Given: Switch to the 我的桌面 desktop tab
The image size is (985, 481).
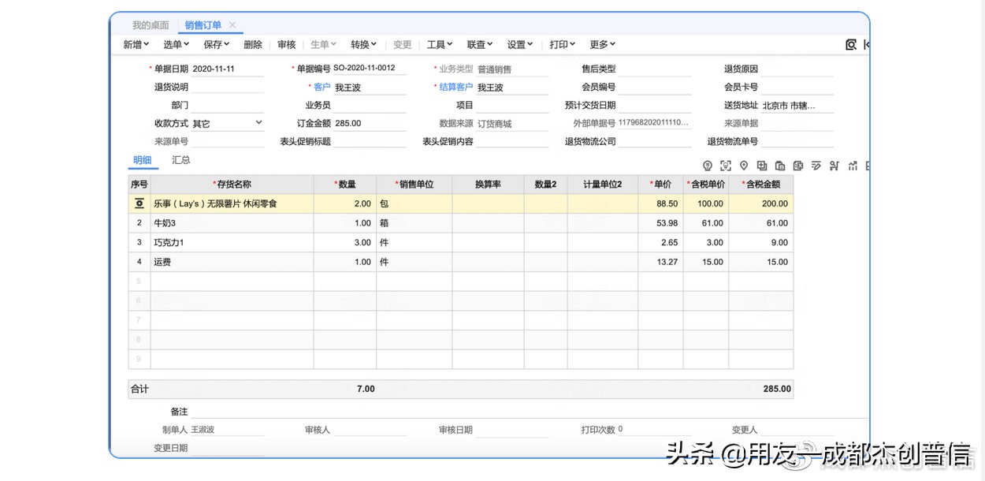Looking at the screenshot, I should (x=149, y=24).
